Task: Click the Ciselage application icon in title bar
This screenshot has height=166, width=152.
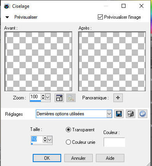Action: (7, 6)
